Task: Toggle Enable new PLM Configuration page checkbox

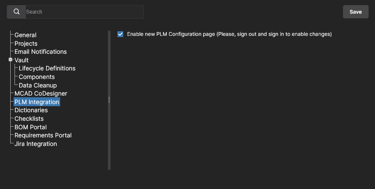Action: [x=120, y=34]
